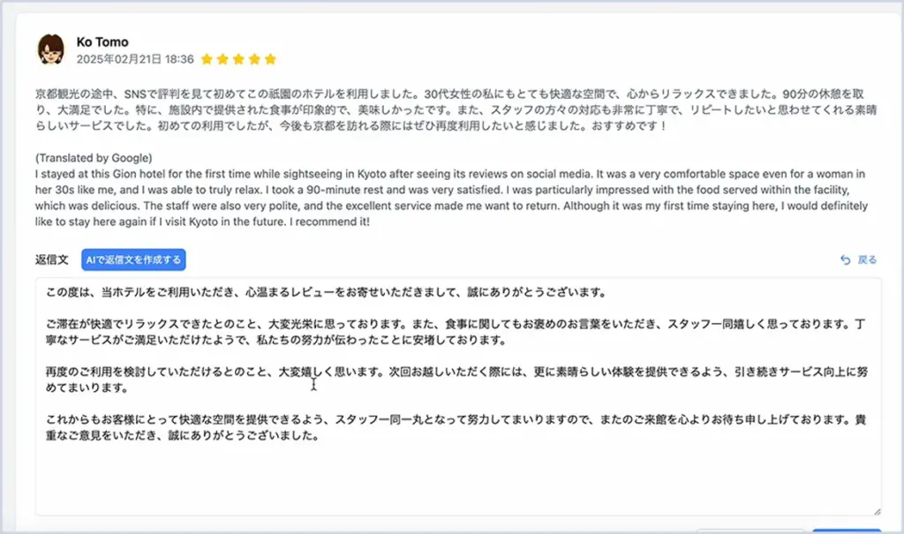The width and height of the screenshot is (904, 534).
Task: Click the second rating star
Action: tap(222, 59)
